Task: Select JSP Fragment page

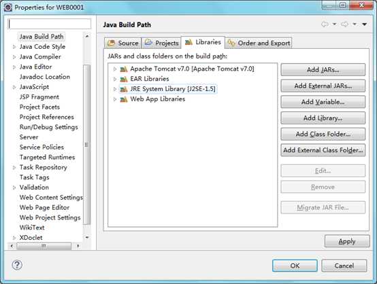Action: (x=39, y=97)
